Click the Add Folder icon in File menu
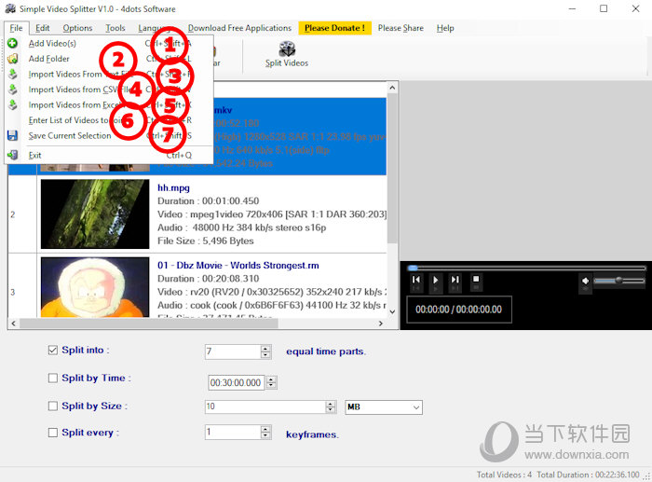The width and height of the screenshot is (652, 482). tap(12, 59)
